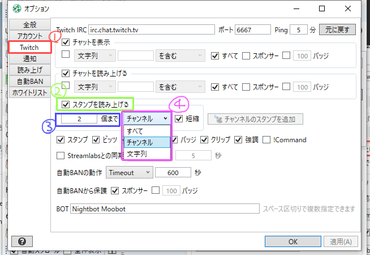Switch to the アカウント tab
370x255 pixels.
click(x=30, y=36)
